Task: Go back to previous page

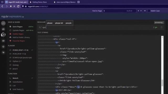Action: tap(2, 6)
